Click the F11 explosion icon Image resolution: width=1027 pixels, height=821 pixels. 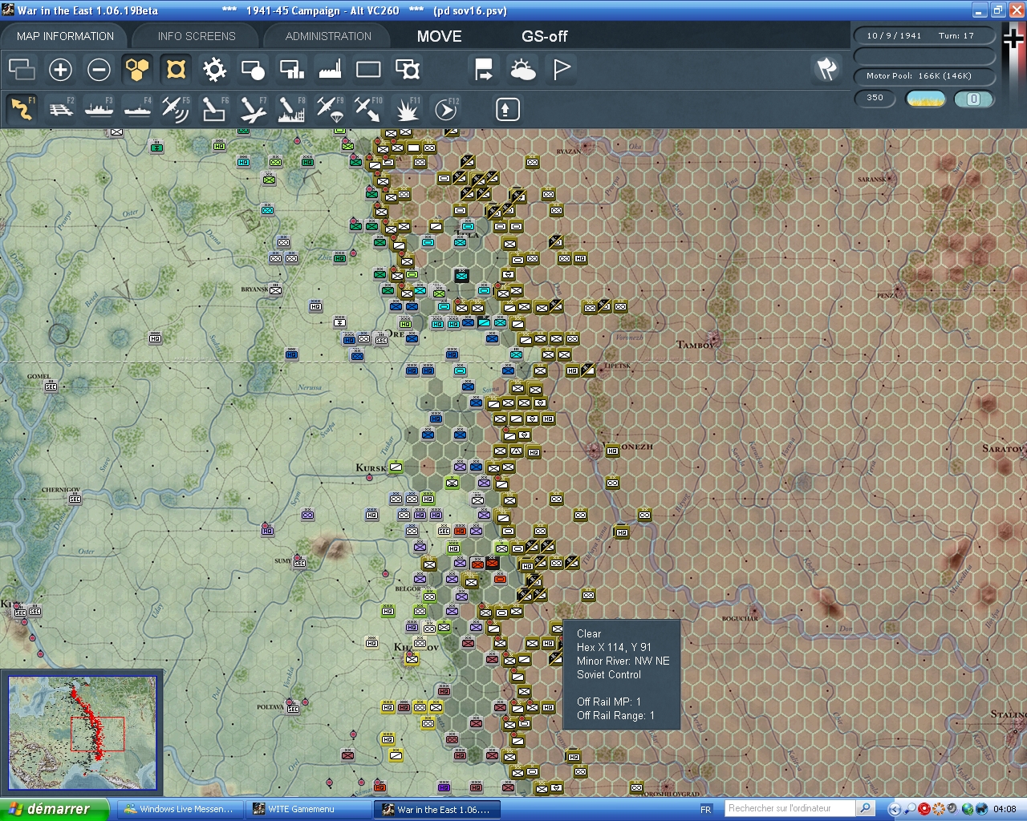click(407, 109)
